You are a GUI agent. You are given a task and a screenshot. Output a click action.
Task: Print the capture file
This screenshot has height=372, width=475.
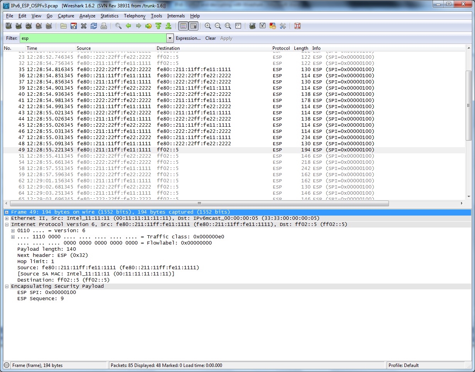104,26
